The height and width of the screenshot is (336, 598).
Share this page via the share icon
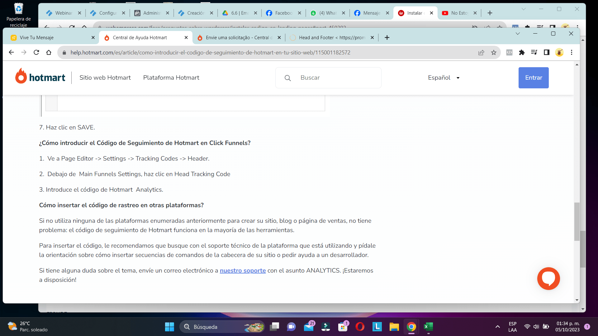pyautogui.click(x=481, y=53)
